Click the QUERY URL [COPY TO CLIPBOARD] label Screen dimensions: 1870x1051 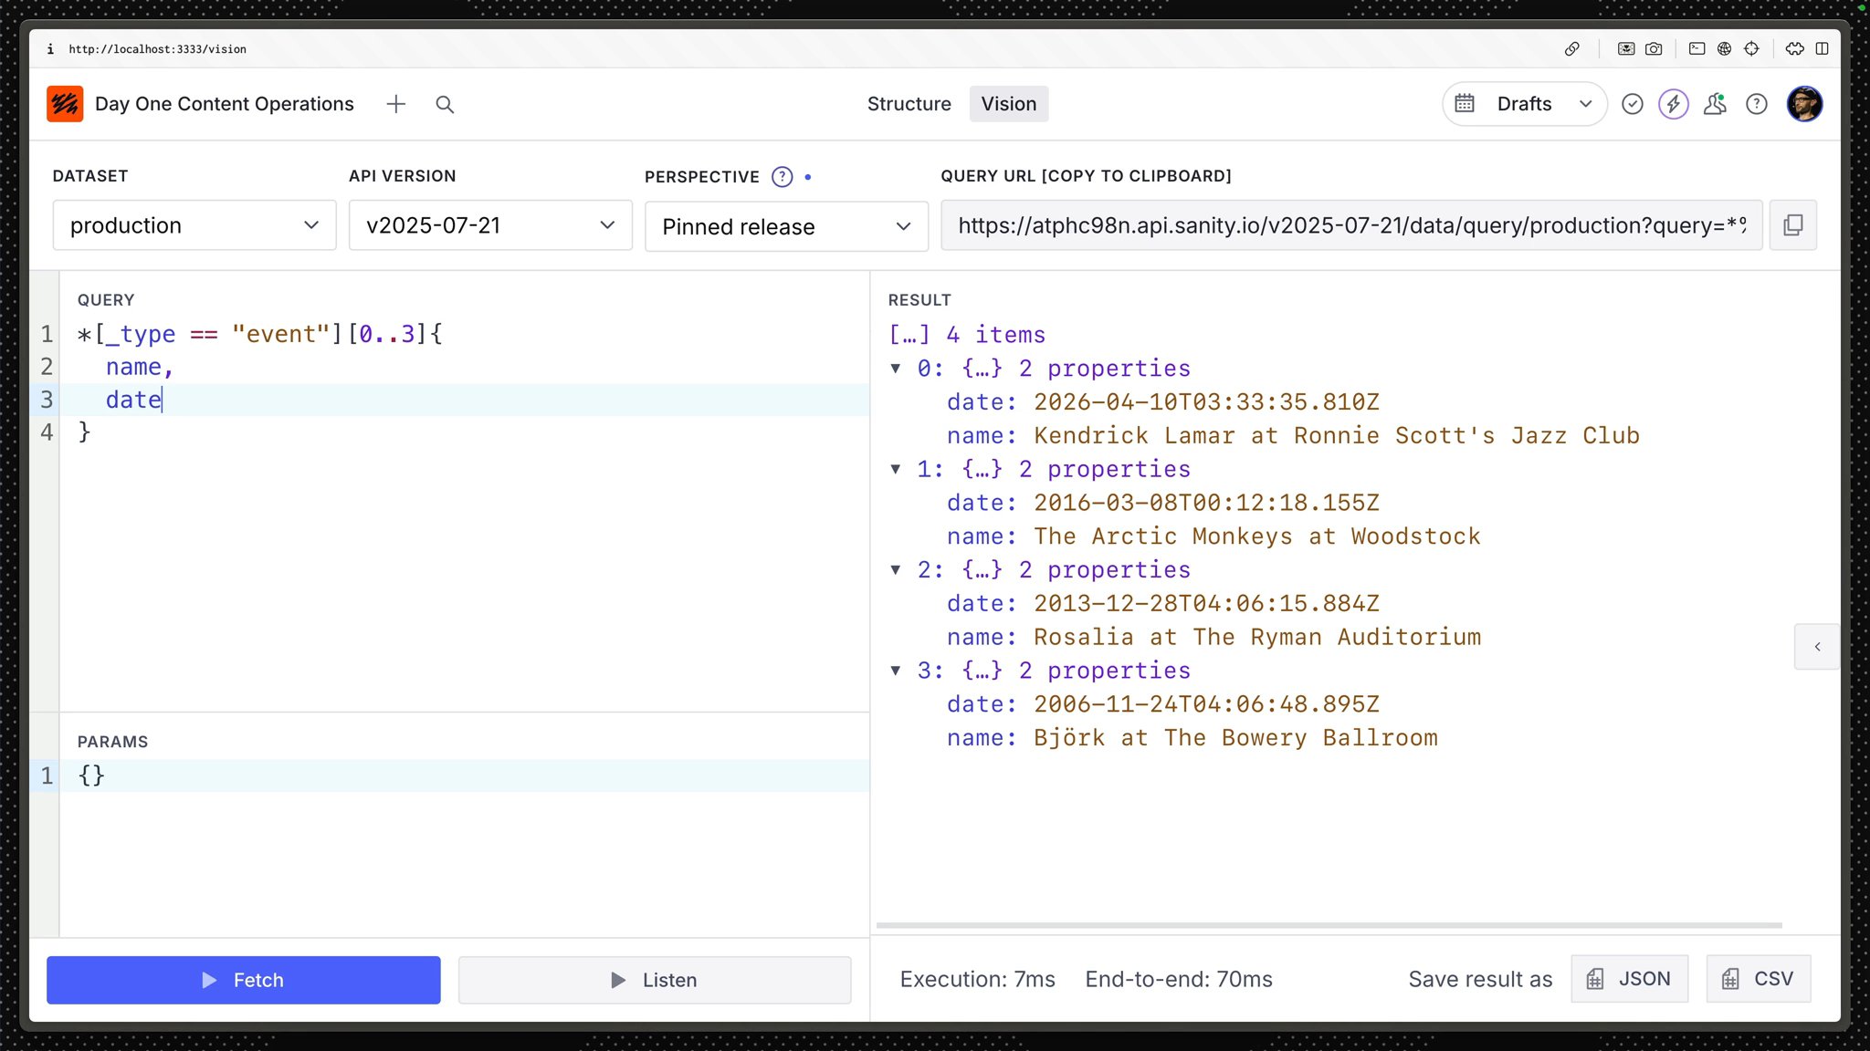click(x=1086, y=176)
